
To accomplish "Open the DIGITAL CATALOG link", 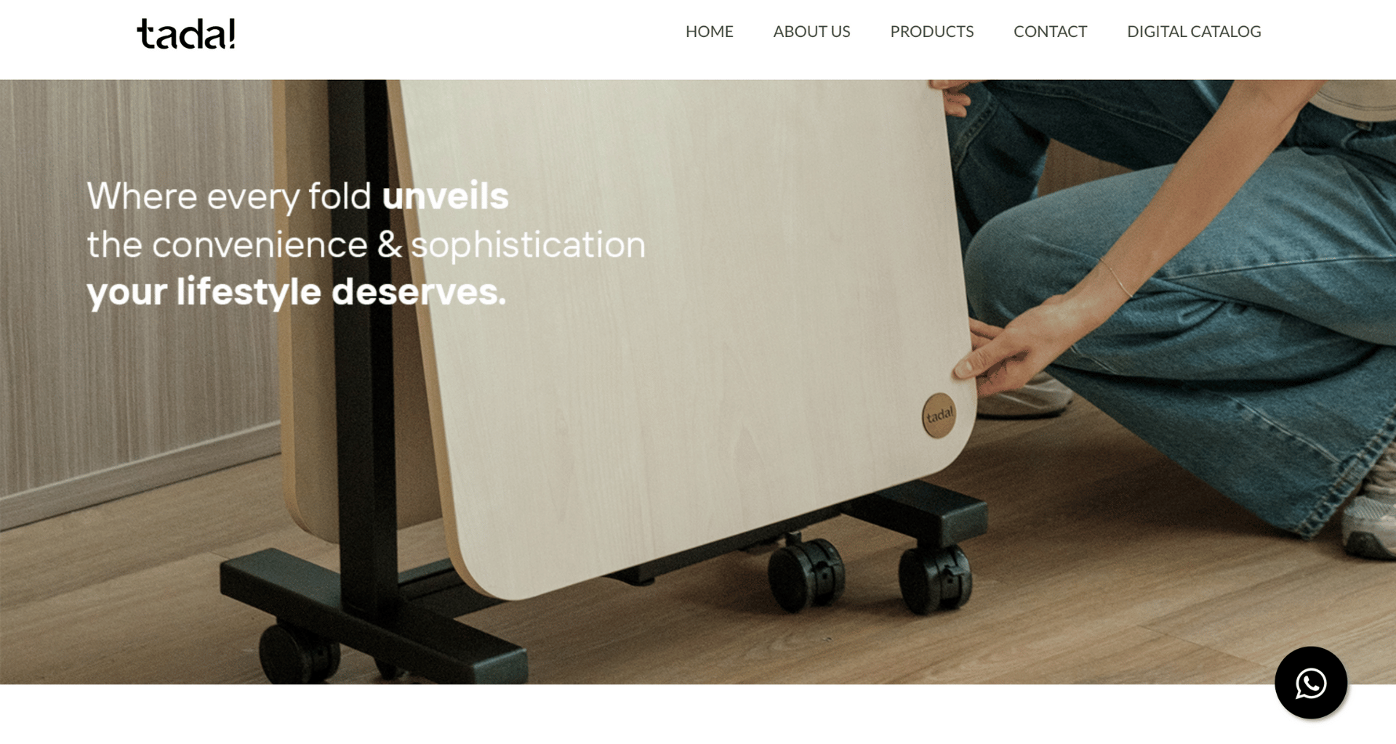I will [1194, 31].
